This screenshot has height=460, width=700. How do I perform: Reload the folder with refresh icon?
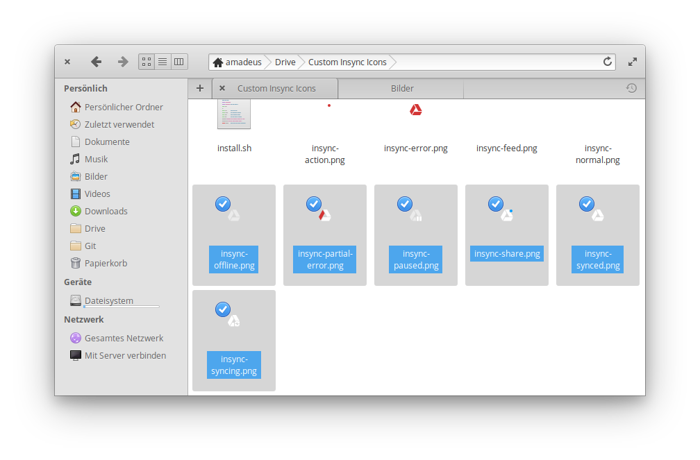(x=607, y=62)
